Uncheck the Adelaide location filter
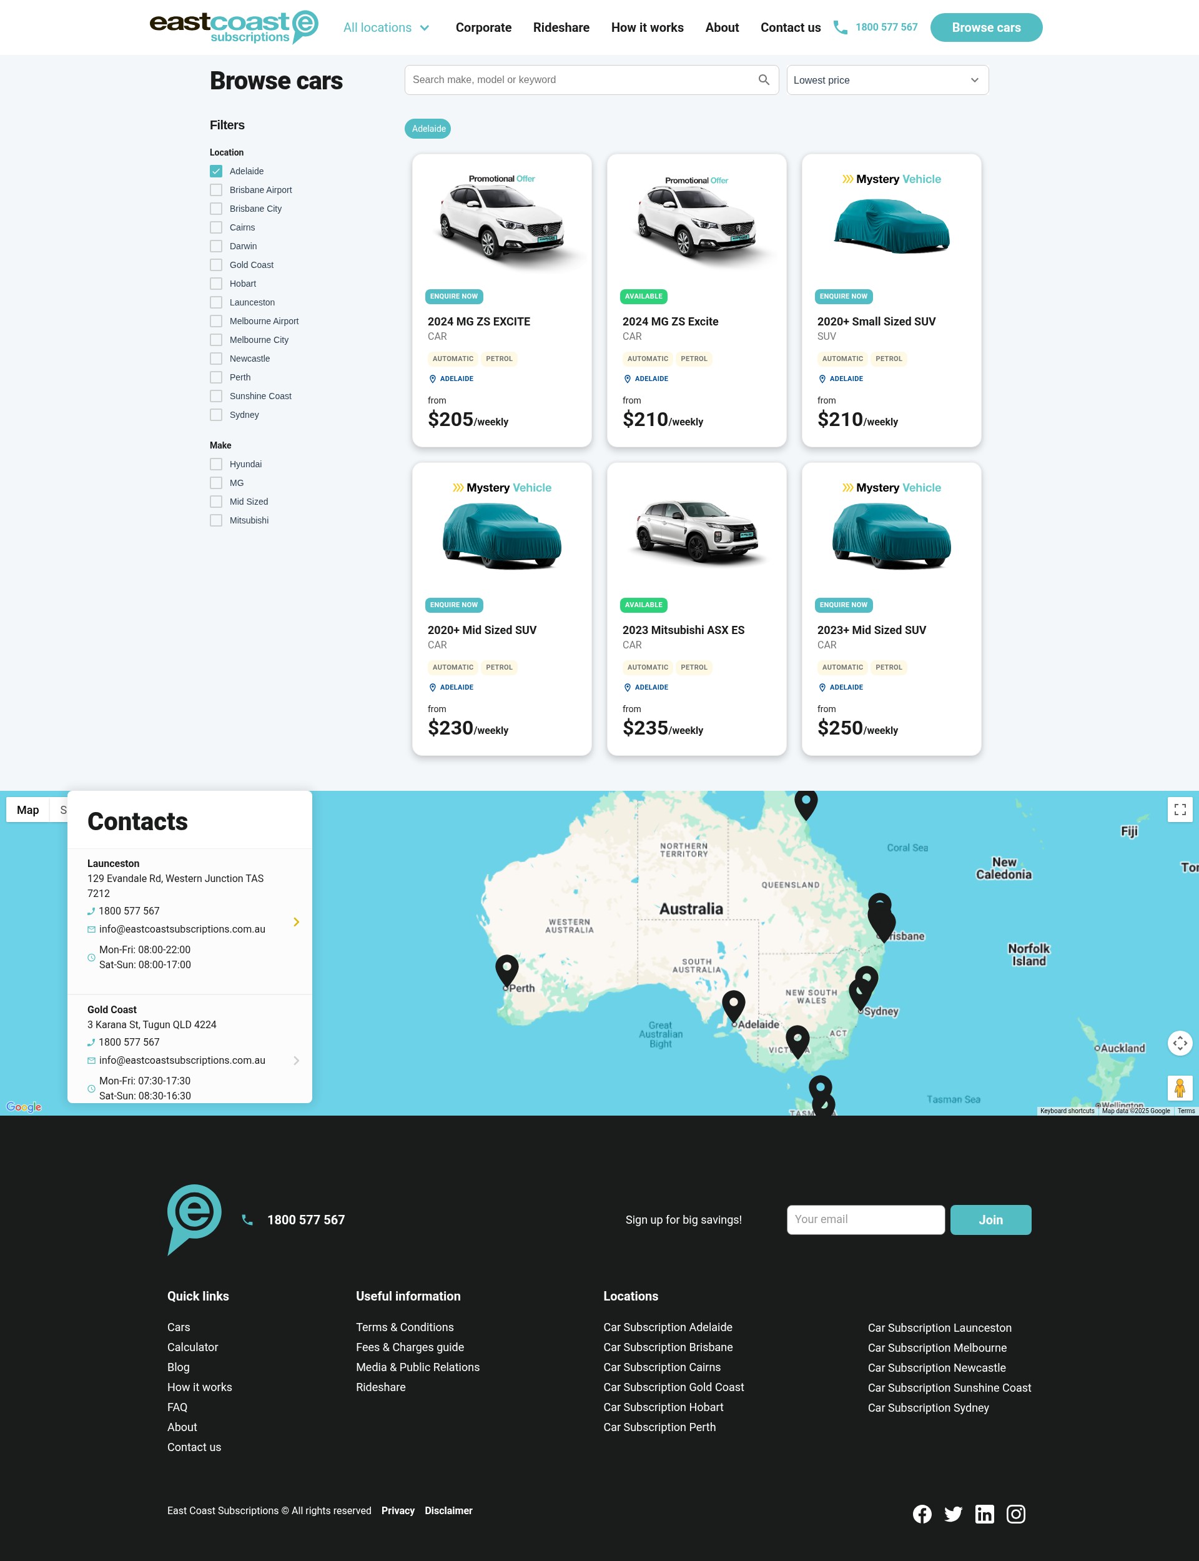Screen dimensions: 1199x1561 (216, 171)
